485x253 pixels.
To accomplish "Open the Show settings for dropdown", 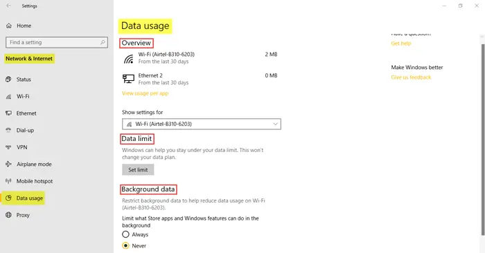I will click(202, 124).
